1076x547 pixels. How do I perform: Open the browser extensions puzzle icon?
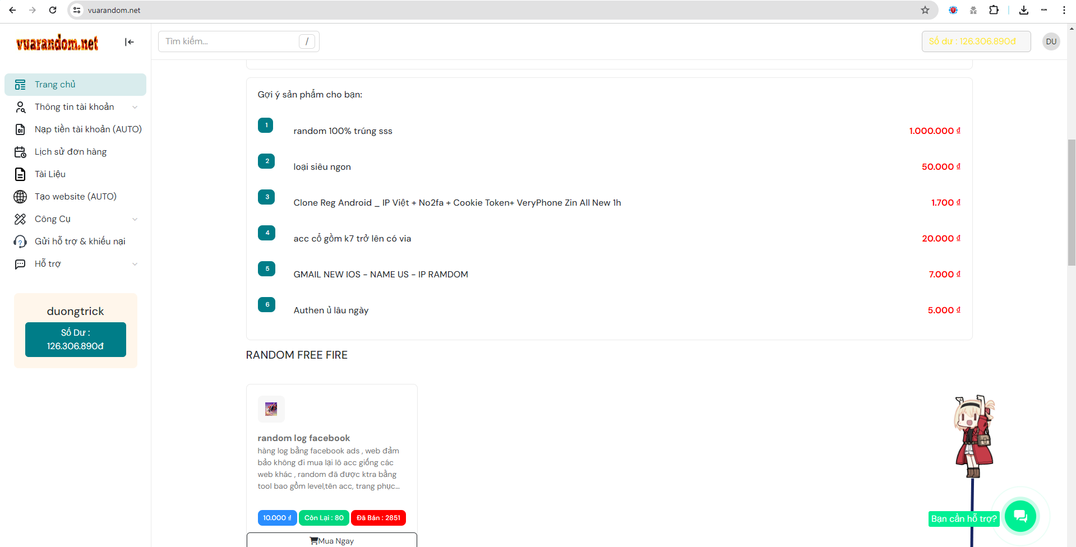tap(994, 10)
